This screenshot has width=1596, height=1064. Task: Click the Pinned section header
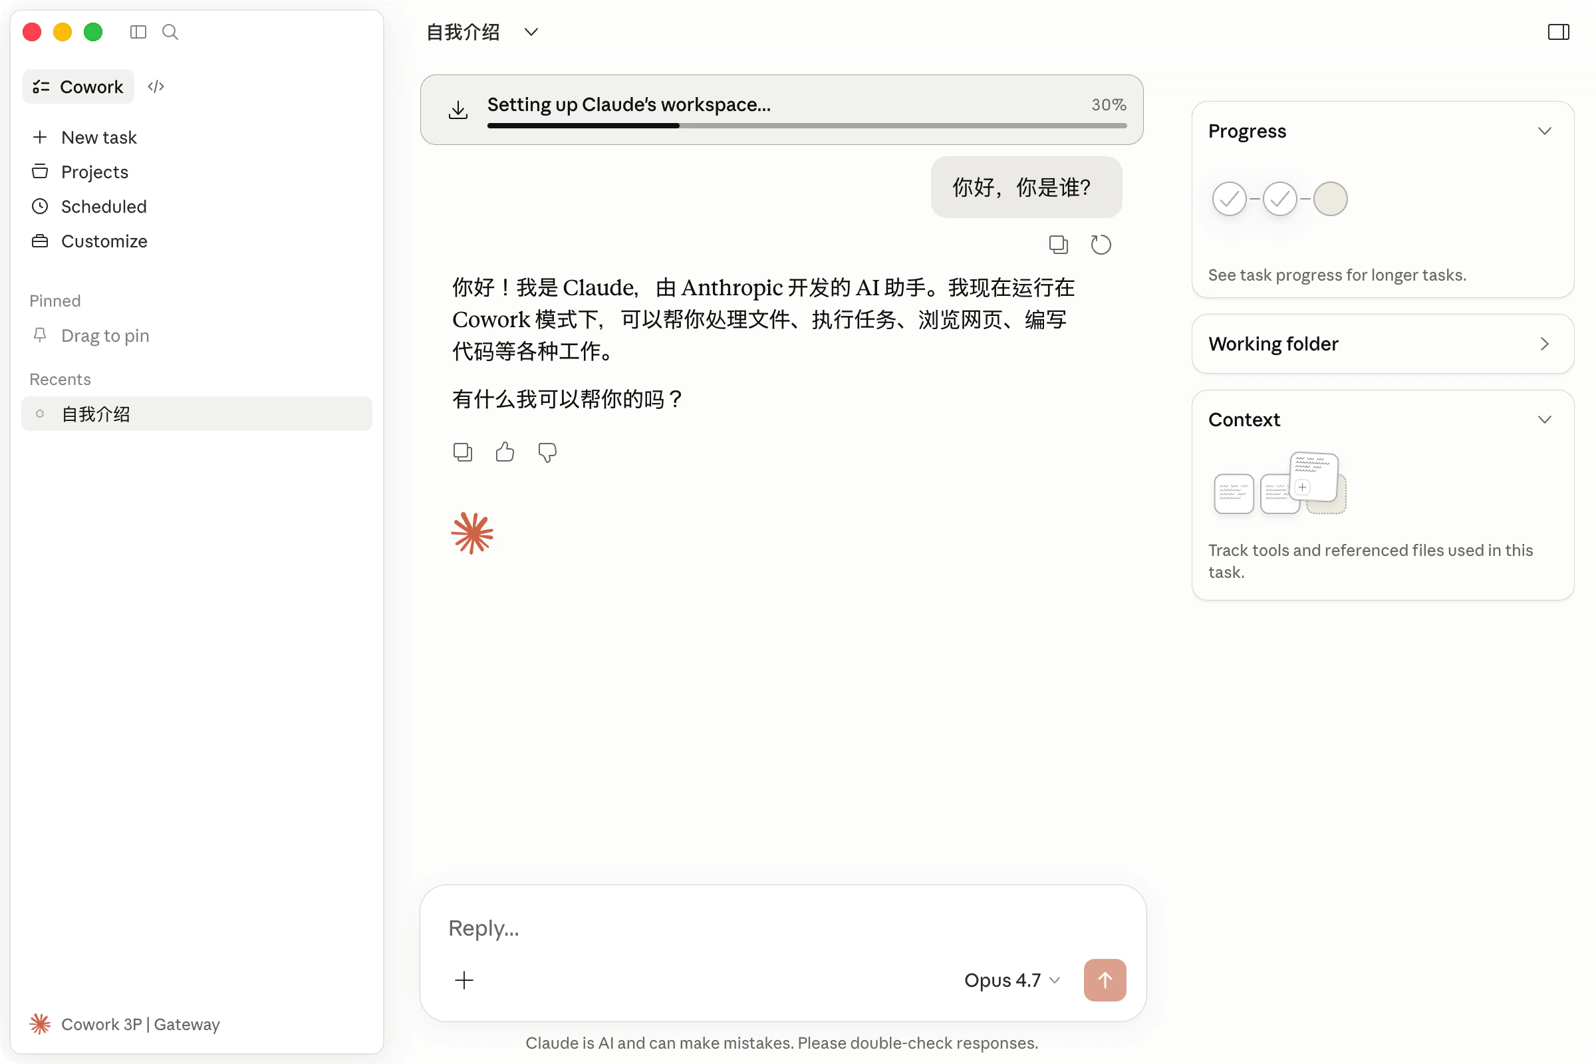coord(55,301)
